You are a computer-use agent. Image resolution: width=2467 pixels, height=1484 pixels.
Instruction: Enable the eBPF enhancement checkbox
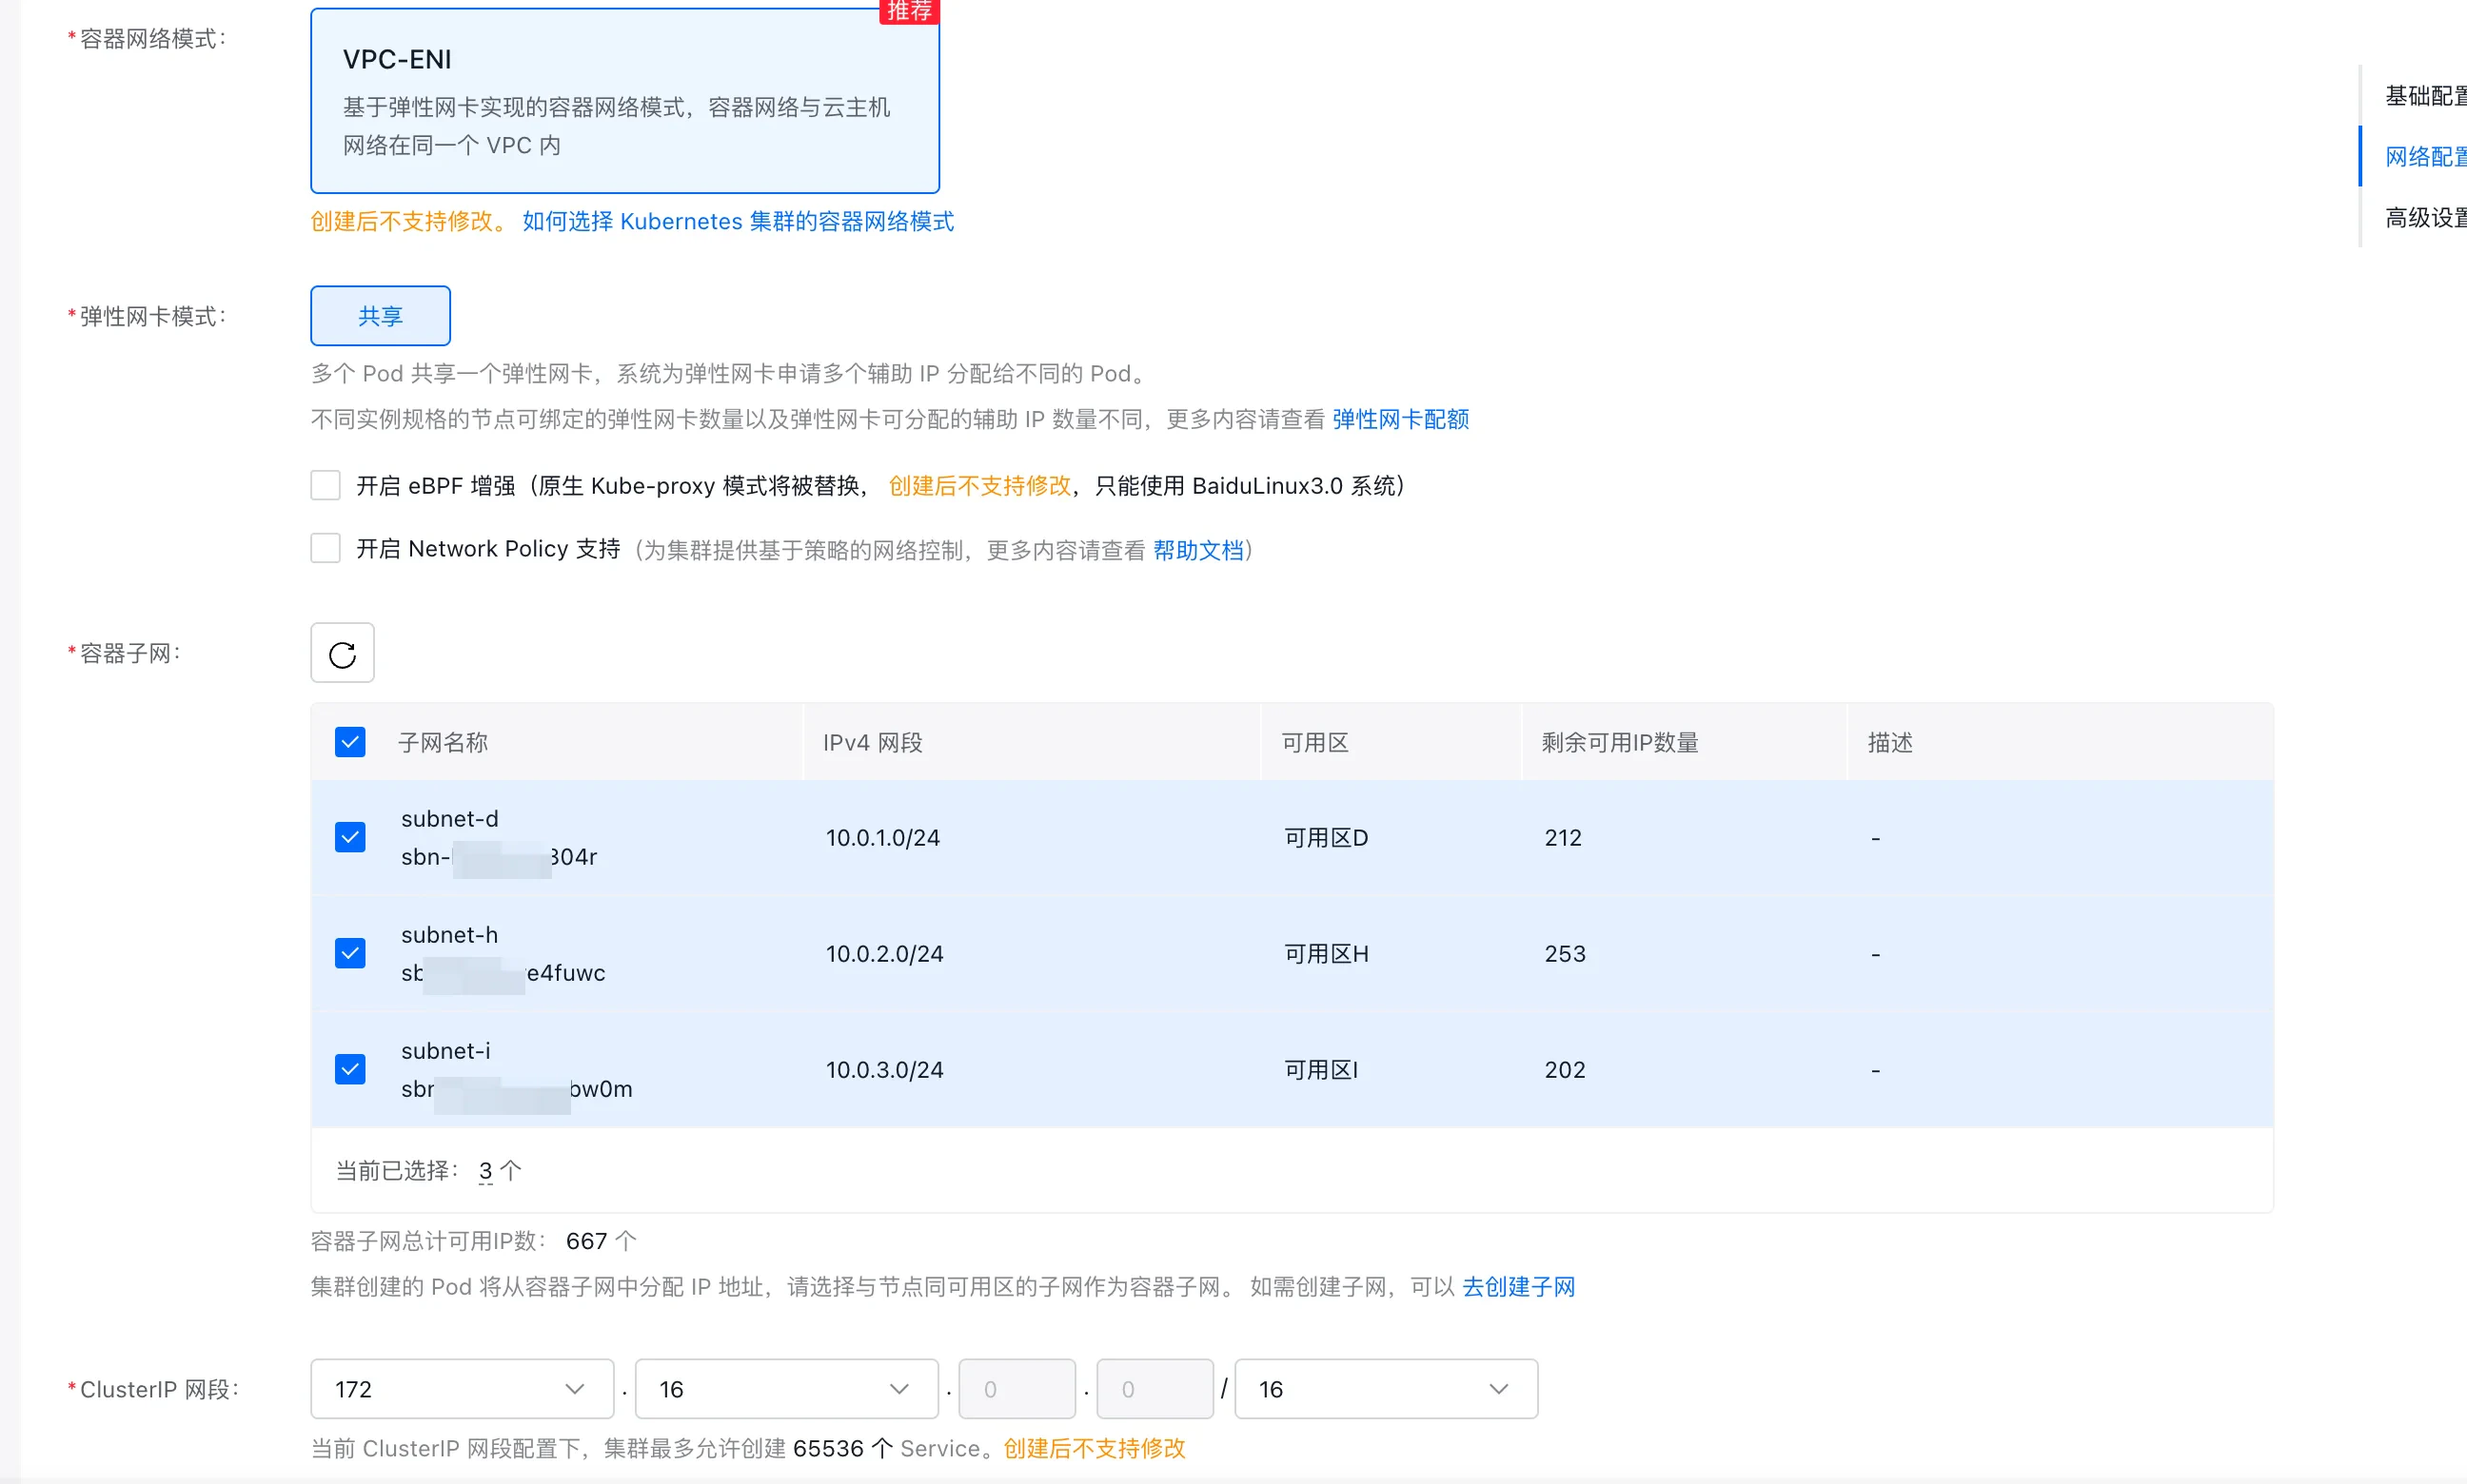pos(326,485)
